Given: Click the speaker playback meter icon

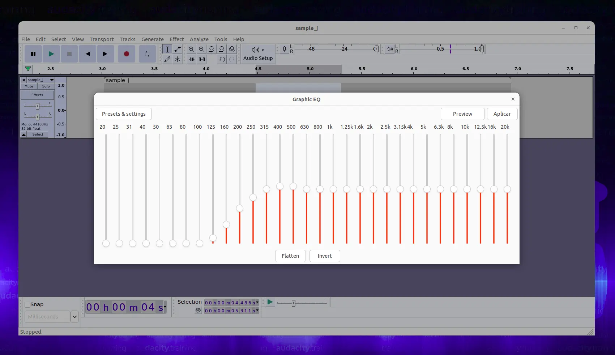Looking at the screenshot, I should point(389,49).
